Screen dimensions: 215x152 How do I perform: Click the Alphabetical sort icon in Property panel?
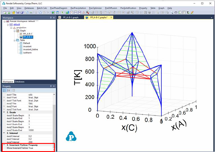[8, 90]
